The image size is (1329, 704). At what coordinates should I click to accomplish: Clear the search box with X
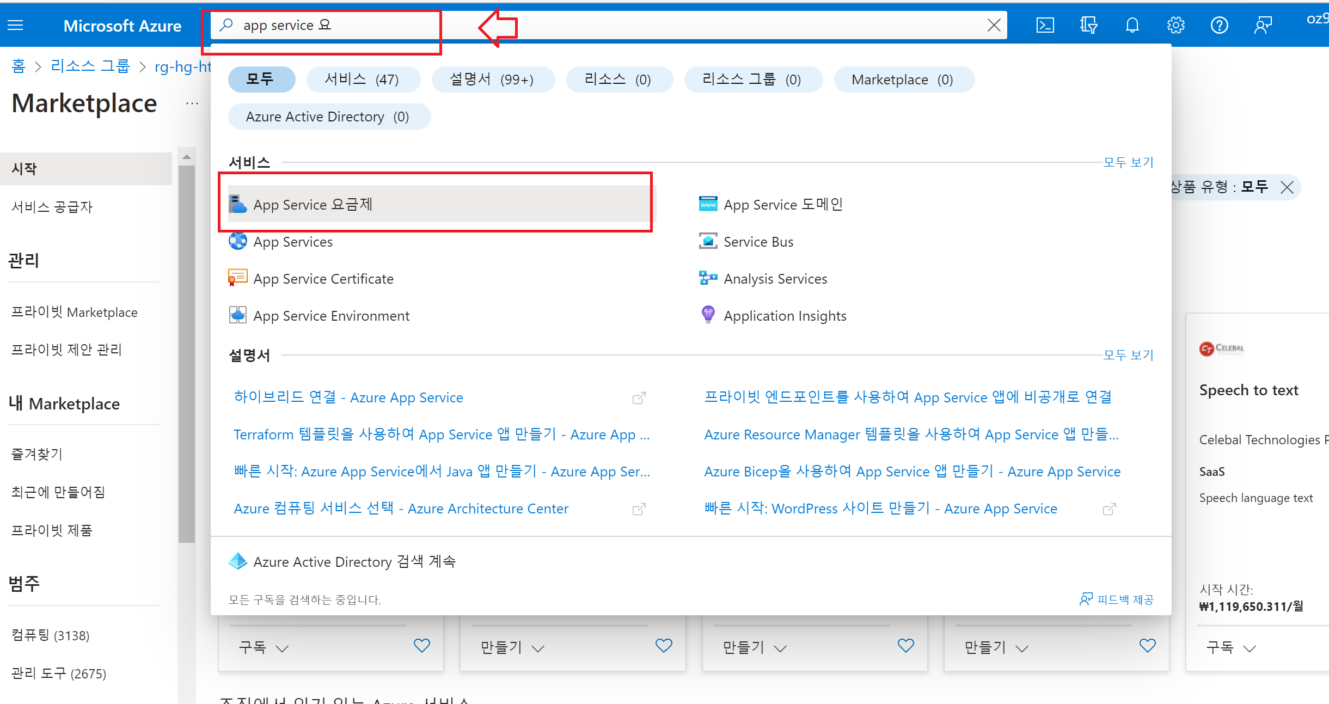click(994, 25)
